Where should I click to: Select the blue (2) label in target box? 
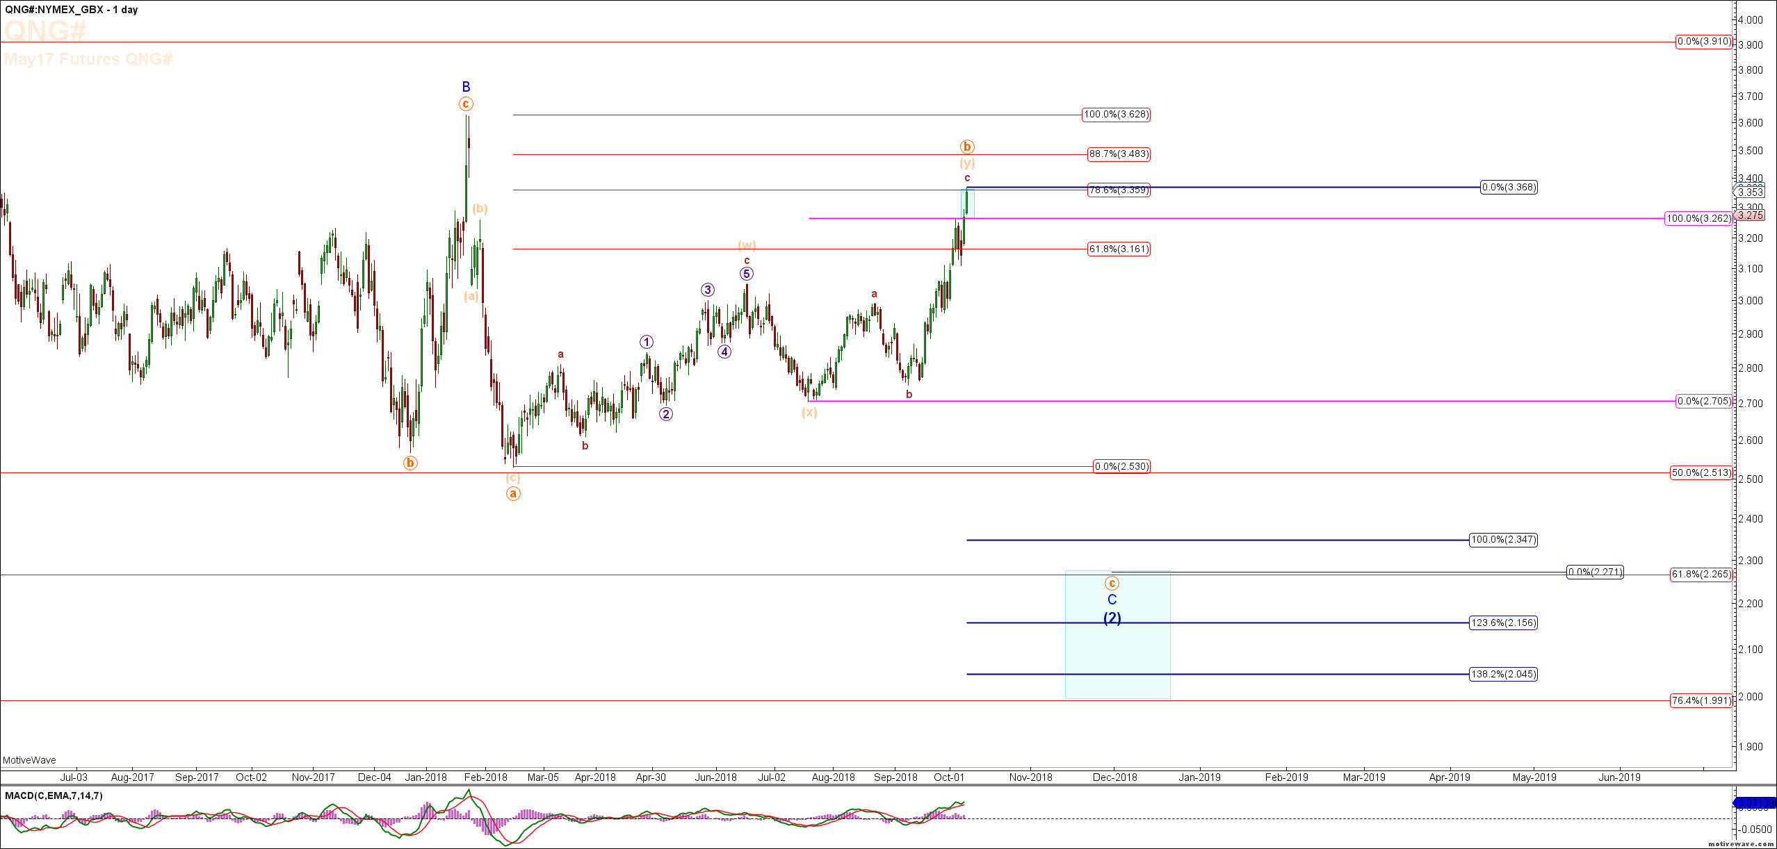click(1112, 618)
